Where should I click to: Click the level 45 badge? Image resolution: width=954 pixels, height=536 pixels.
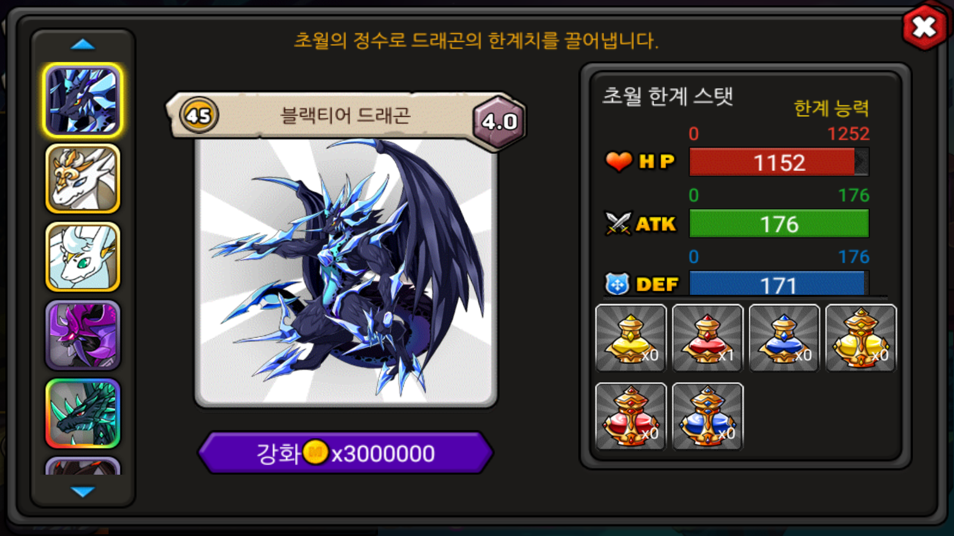click(199, 115)
